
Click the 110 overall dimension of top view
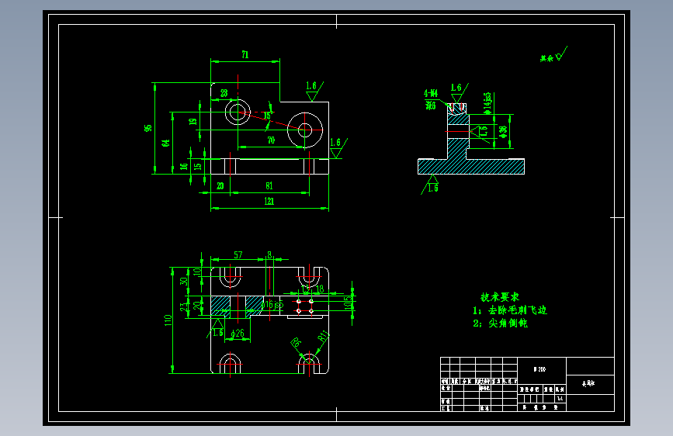(168, 320)
